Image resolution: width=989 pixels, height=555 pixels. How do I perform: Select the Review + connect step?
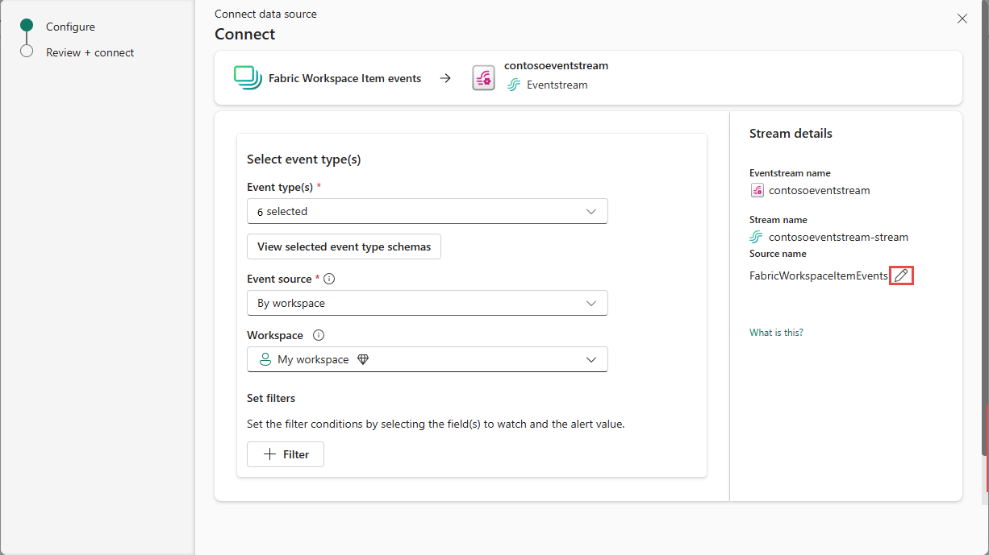(x=90, y=52)
